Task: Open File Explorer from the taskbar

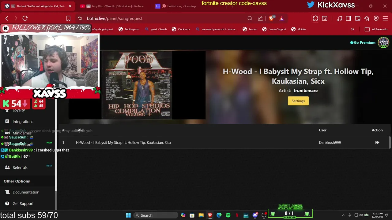Action: pos(201,215)
